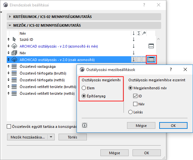This screenshot has height=160, width=193.
Task: Click reorder handle of Szülő ID row
Action: point(8,39)
